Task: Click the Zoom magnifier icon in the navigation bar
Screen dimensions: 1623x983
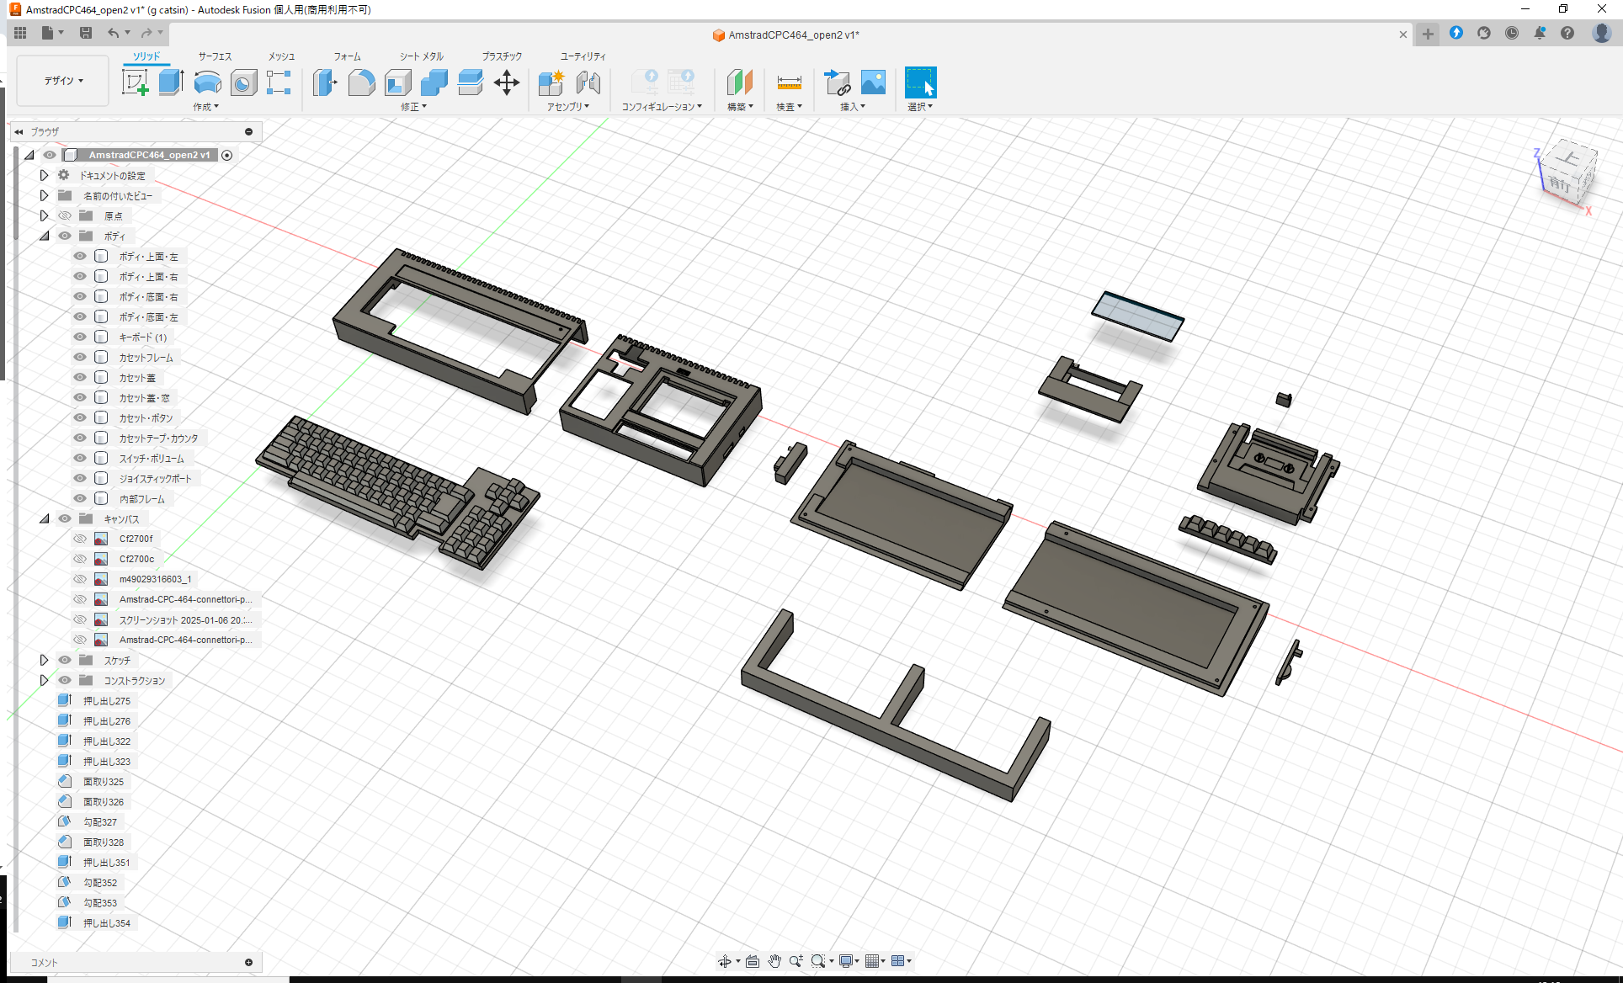Action: point(796,960)
